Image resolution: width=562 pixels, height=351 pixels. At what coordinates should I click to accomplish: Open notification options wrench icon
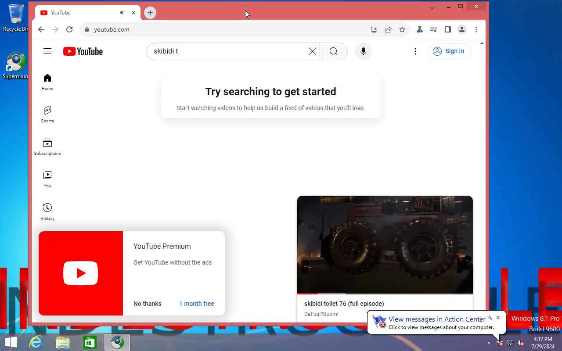(490, 318)
